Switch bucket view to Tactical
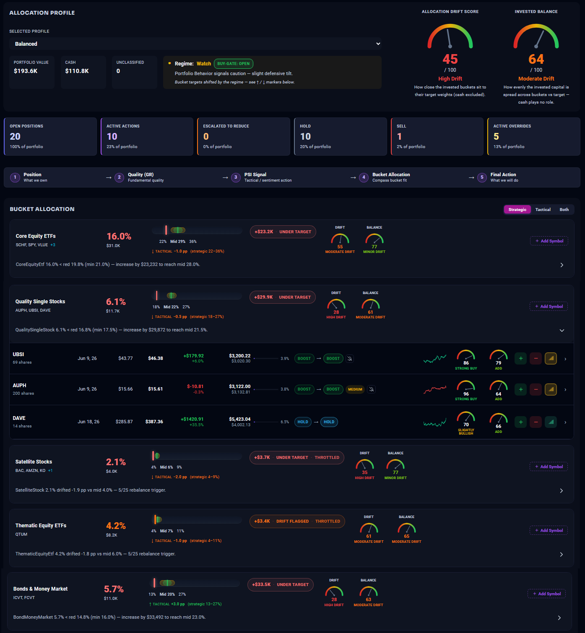 click(x=543, y=210)
